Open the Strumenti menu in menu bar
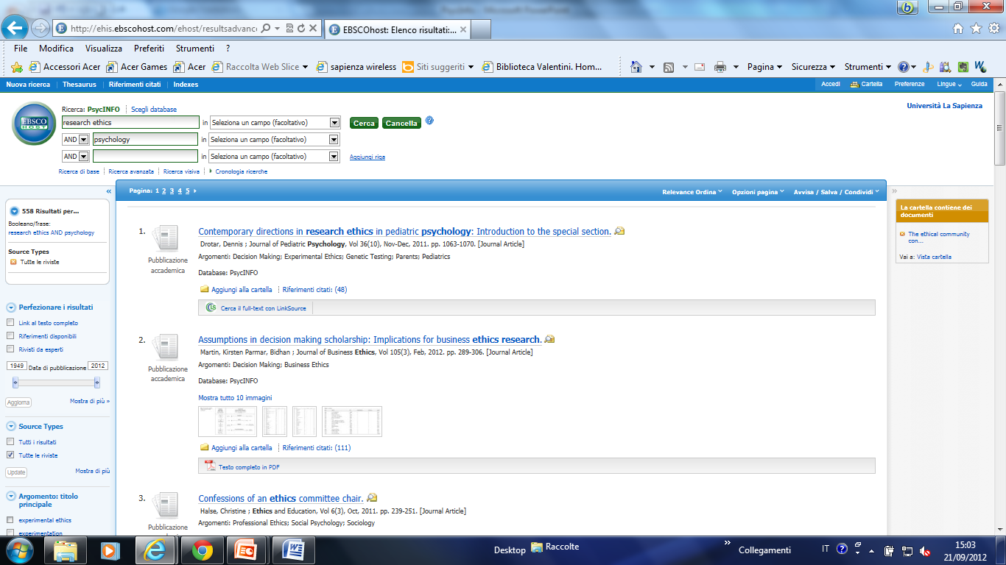 pos(195,49)
